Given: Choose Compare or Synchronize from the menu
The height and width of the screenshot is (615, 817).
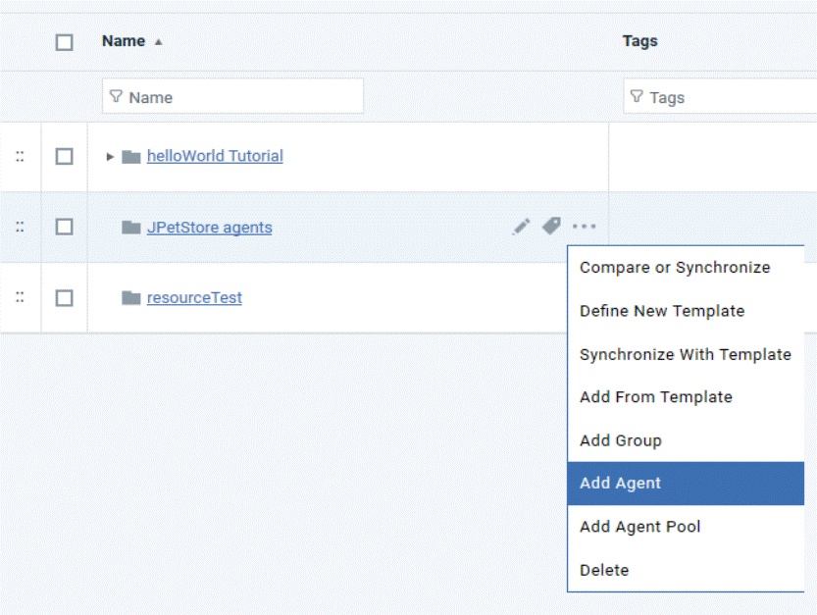Looking at the screenshot, I should pos(675,267).
